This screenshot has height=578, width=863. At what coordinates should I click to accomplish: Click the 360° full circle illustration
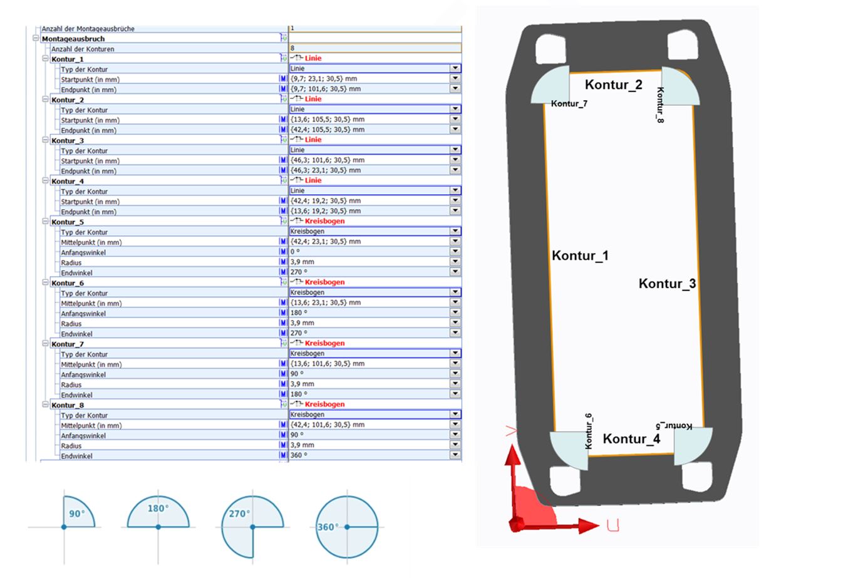pyautogui.click(x=347, y=527)
